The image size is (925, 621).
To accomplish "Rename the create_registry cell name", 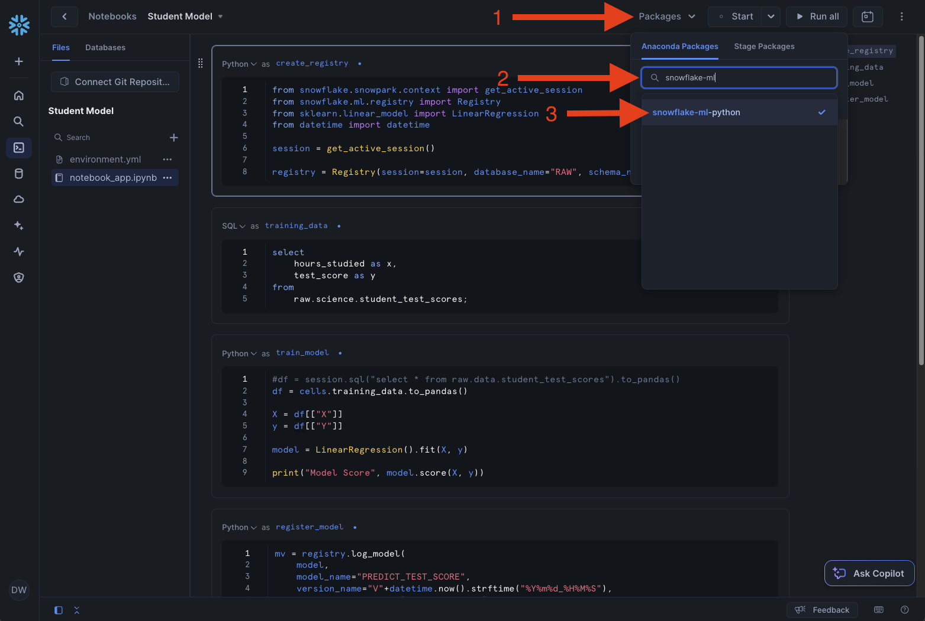I will click(x=312, y=63).
